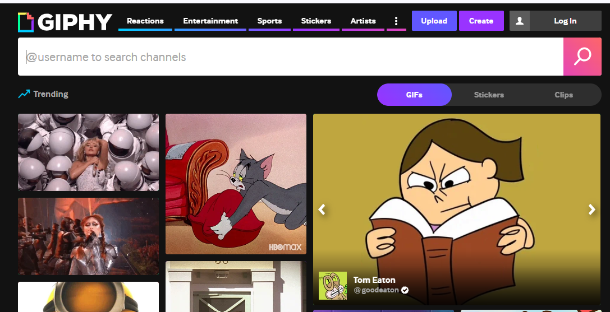
Task: Open the Stickers category in top navigation
Action: click(316, 21)
